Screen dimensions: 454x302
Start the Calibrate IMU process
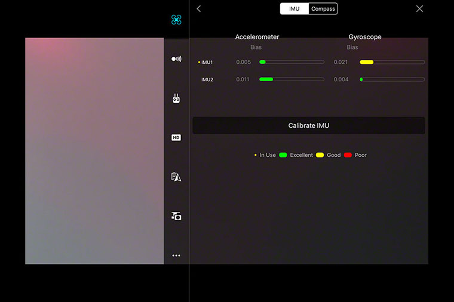point(309,125)
